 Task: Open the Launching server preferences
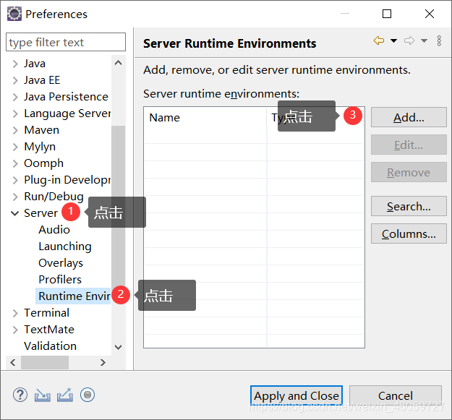[65, 247]
